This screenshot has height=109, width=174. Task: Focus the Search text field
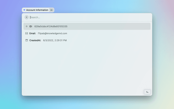click(82, 17)
